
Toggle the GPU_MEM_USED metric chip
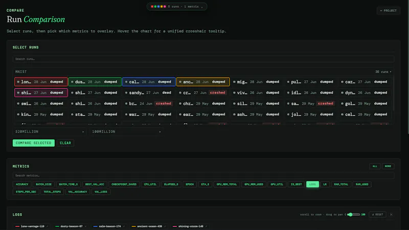254,185
